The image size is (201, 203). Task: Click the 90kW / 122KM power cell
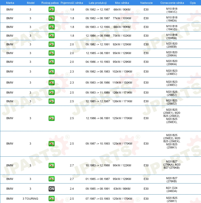pyautogui.click(x=122, y=165)
